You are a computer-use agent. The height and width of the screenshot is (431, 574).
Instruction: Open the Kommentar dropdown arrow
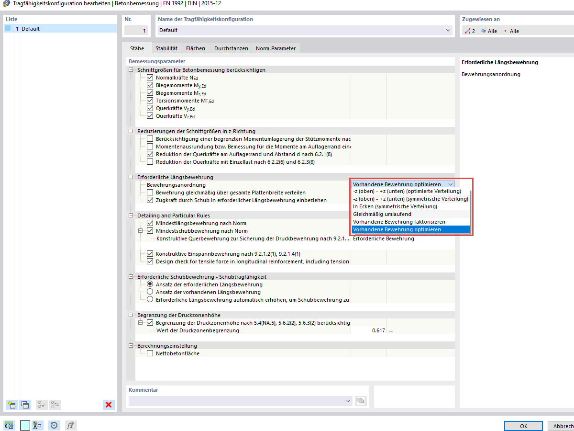pos(348,400)
